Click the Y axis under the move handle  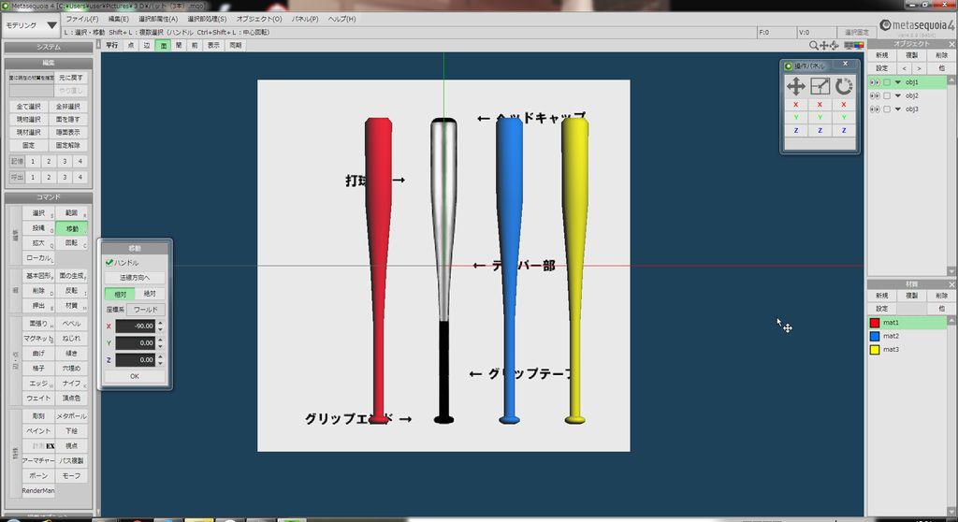click(795, 117)
